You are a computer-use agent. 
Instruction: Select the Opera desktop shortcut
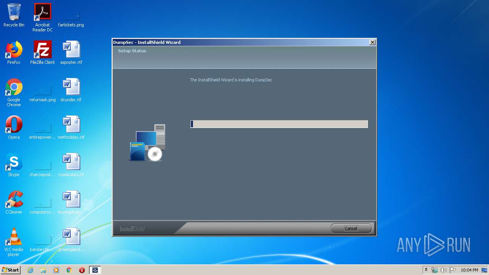click(x=14, y=128)
